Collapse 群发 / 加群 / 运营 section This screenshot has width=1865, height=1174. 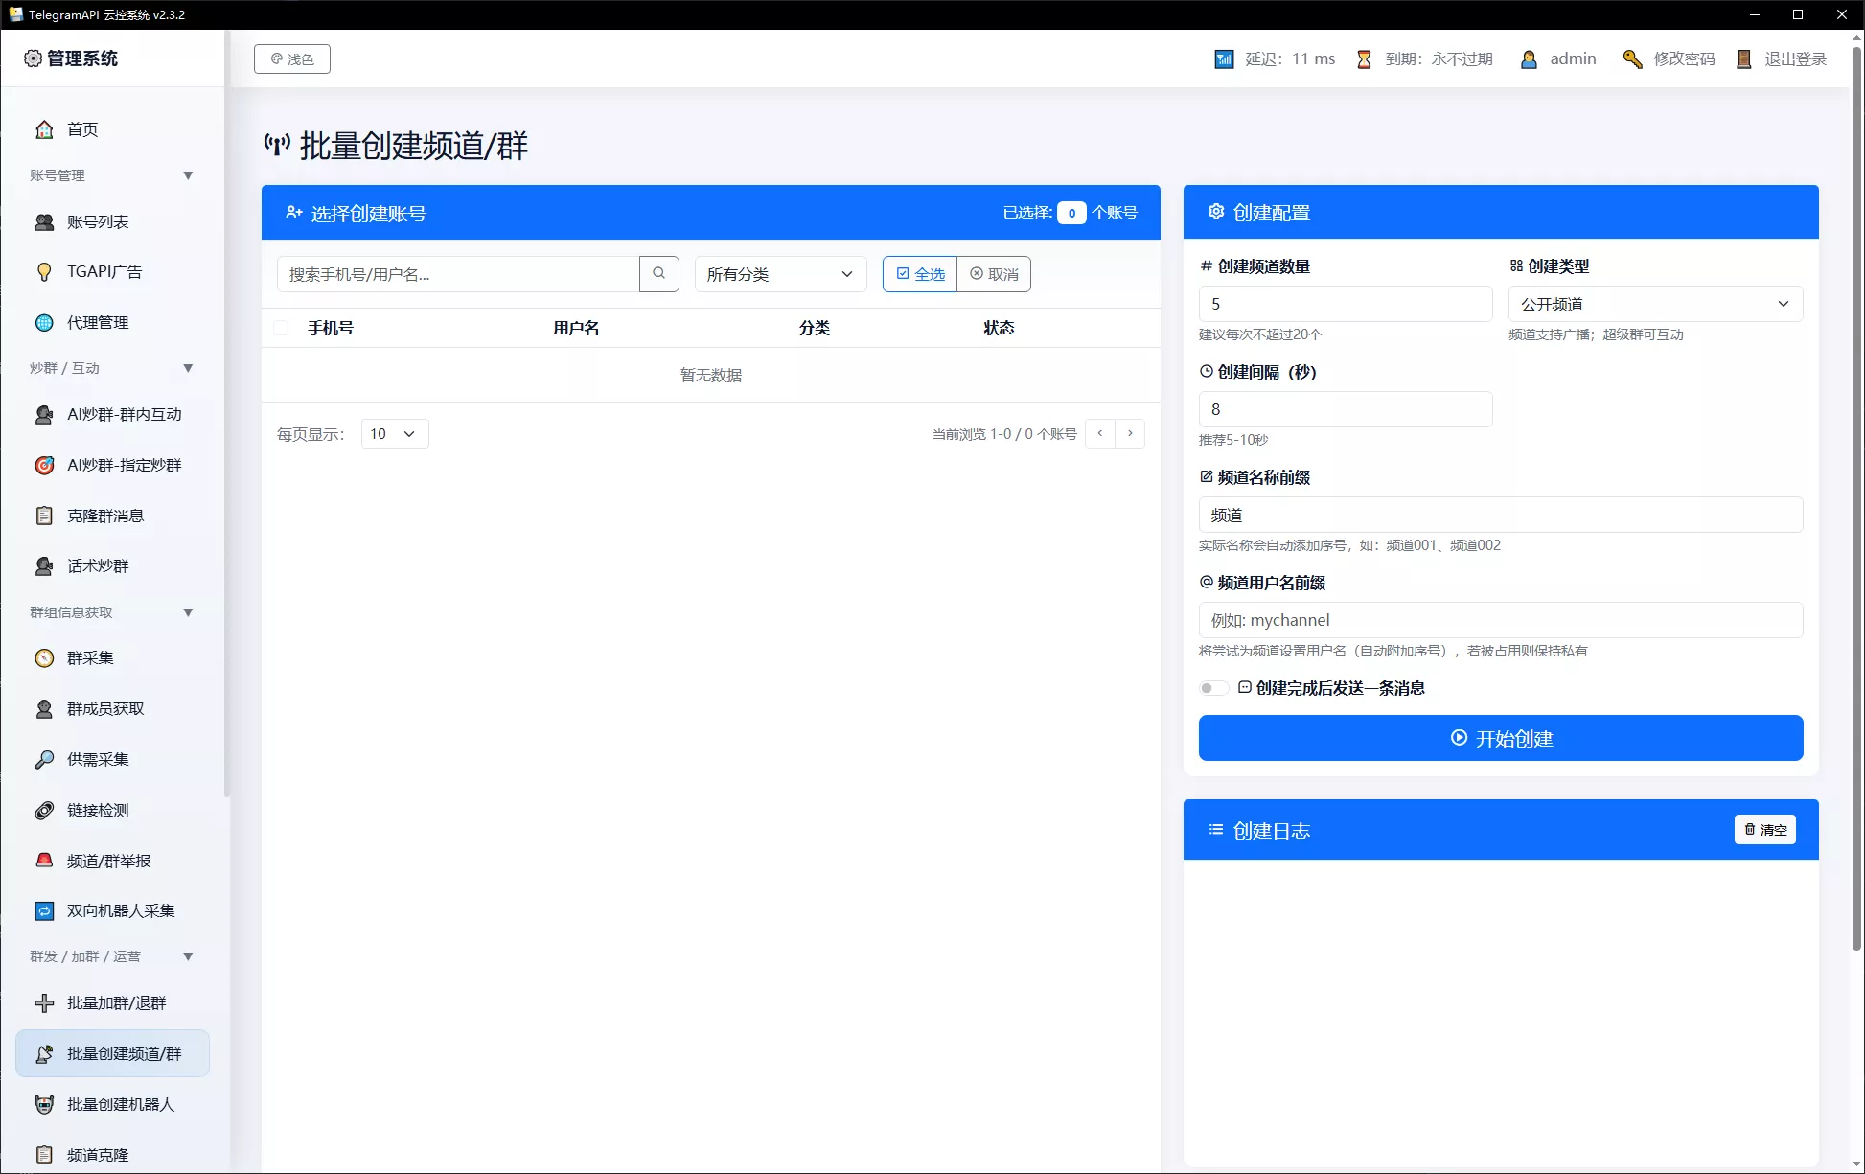click(x=188, y=956)
